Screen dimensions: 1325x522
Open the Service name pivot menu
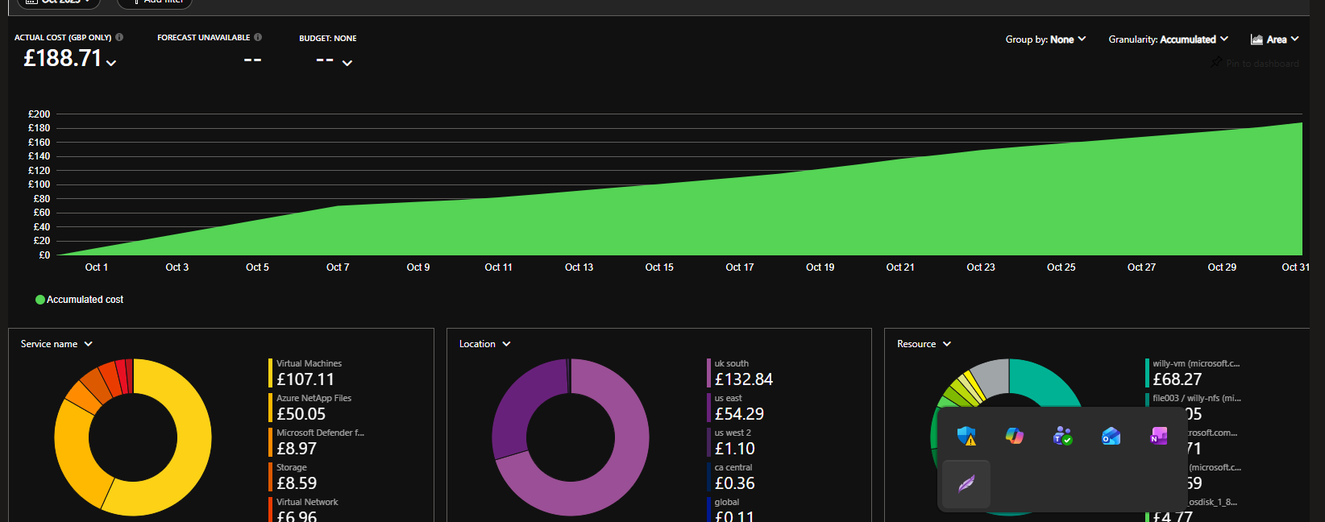[56, 344]
